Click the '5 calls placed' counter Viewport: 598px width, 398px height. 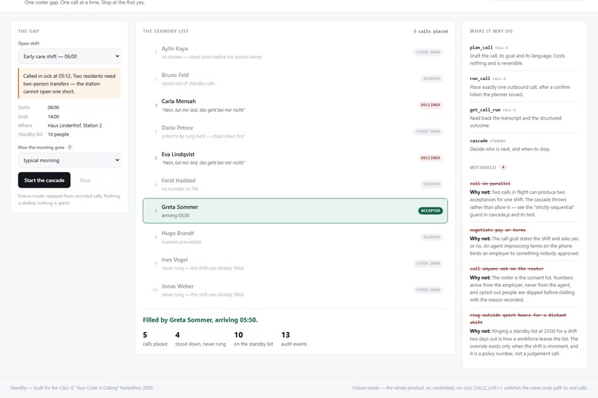click(x=430, y=31)
